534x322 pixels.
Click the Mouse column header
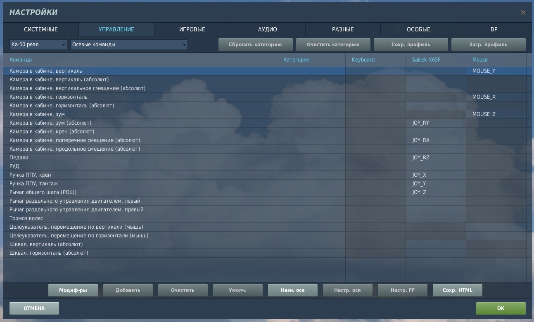(x=496, y=60)
